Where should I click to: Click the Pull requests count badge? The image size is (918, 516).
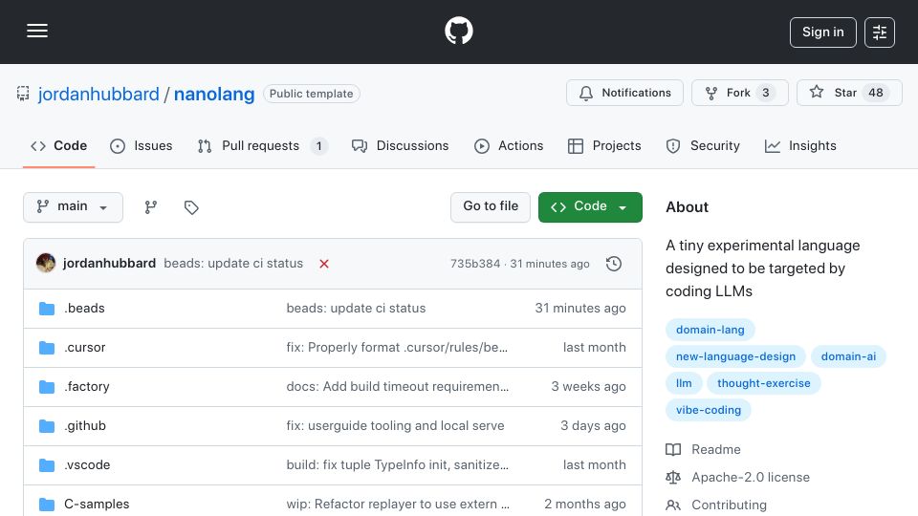[x=319, y=146]
